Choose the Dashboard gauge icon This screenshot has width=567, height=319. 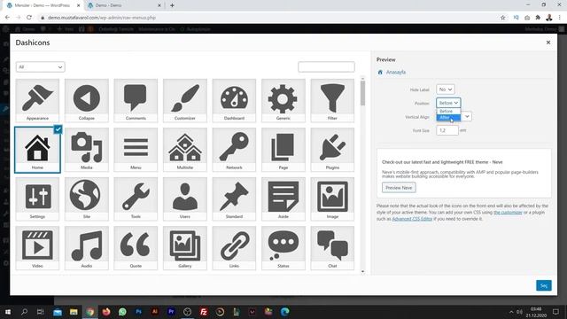coord(234,100)
